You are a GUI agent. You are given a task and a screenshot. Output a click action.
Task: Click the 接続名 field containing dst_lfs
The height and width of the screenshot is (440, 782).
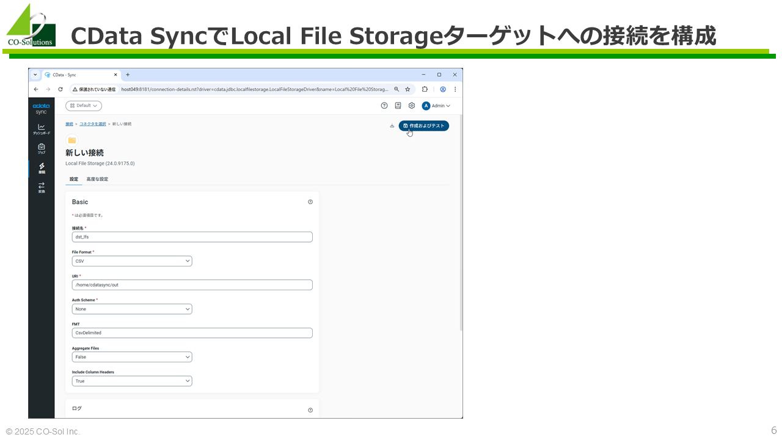pyautogui.click(x=192, y=237)
